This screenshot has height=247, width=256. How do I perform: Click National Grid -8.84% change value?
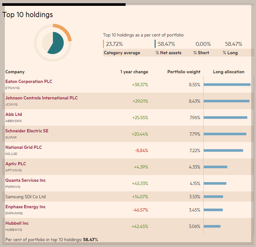[141, 150]
